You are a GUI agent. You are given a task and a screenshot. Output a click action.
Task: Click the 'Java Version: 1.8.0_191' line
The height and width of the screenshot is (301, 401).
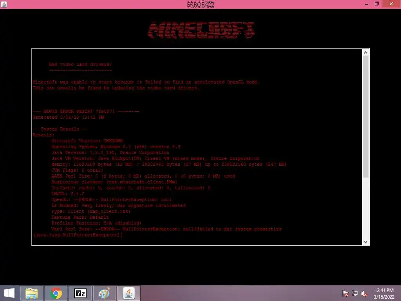coord(110,152)
